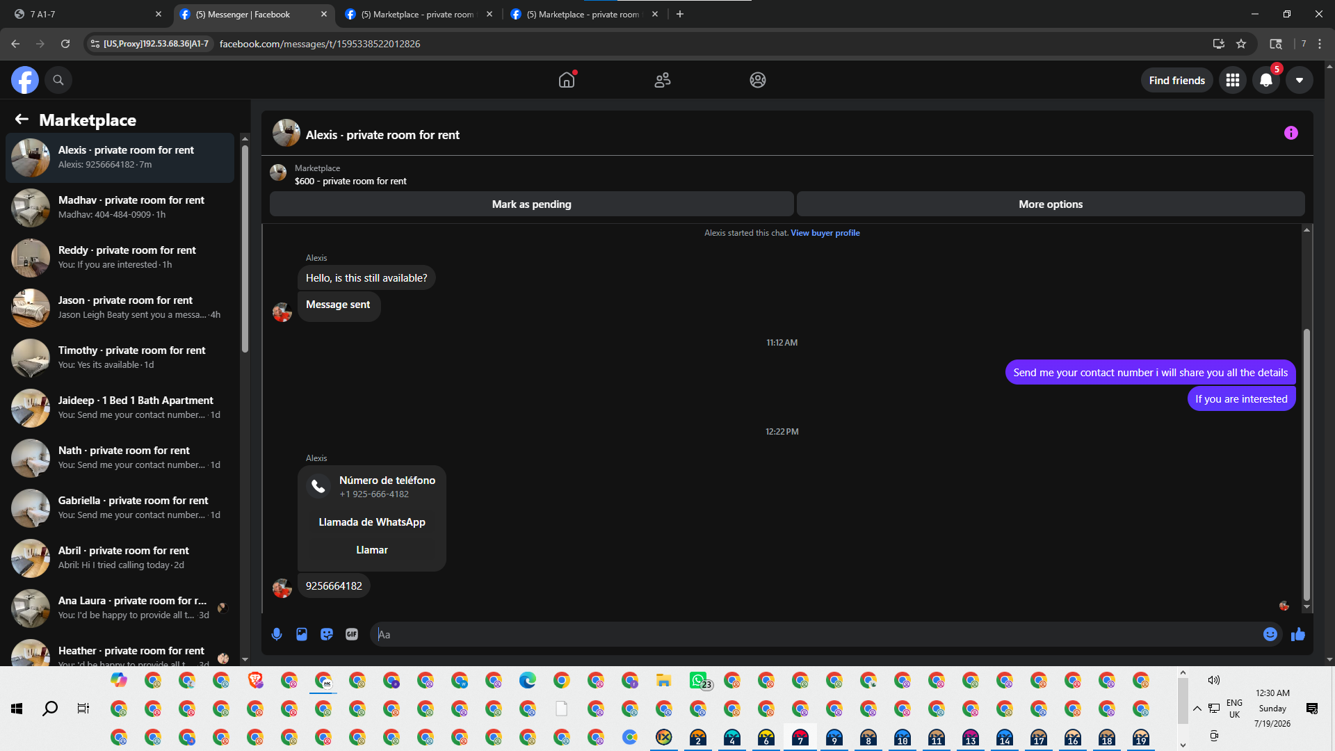Switch to the third tab, Marketplace private room
1335x751 pixels.
click(417, 14)
